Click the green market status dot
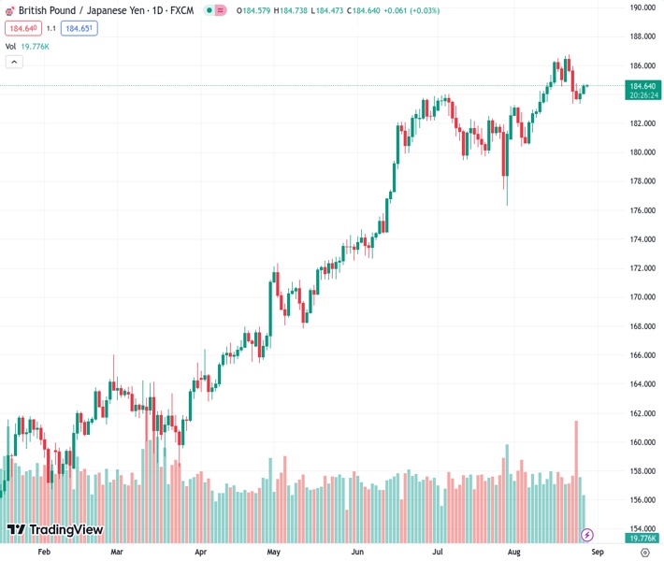This screenshot has height=561, width=664. [209, 10]
